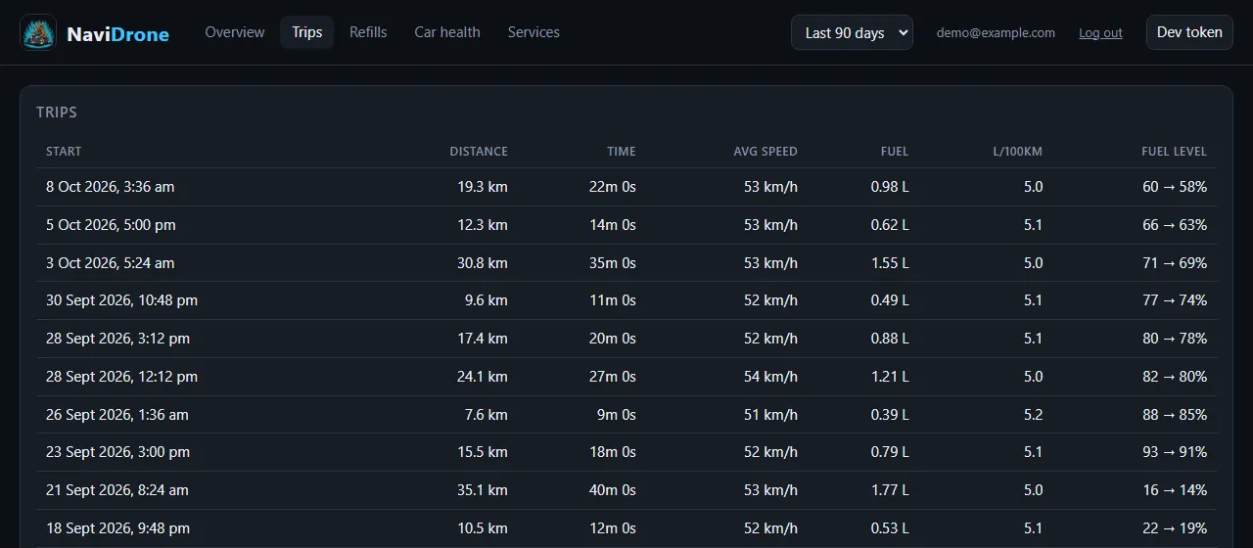Select the 3 Oct 2026, 5:24 am trip
The image size is (1253, 548).
tap(626, 263)
